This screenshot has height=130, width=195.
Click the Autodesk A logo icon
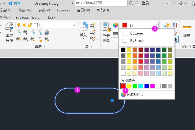[x=181, y=3]
